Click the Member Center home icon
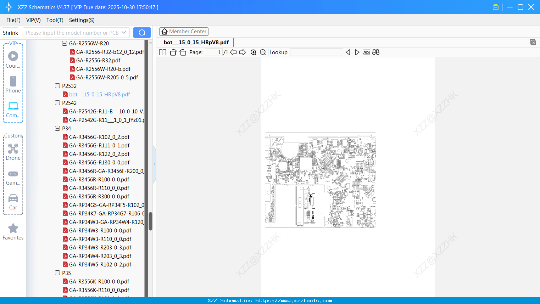 (165, 32)
